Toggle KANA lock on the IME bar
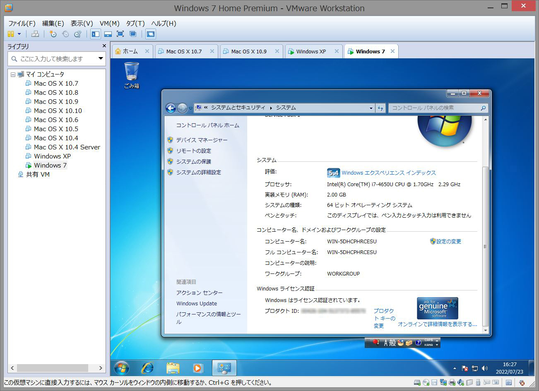Viewport: 539px width, 391px height. pyautogui.click(x=428, y=345)
